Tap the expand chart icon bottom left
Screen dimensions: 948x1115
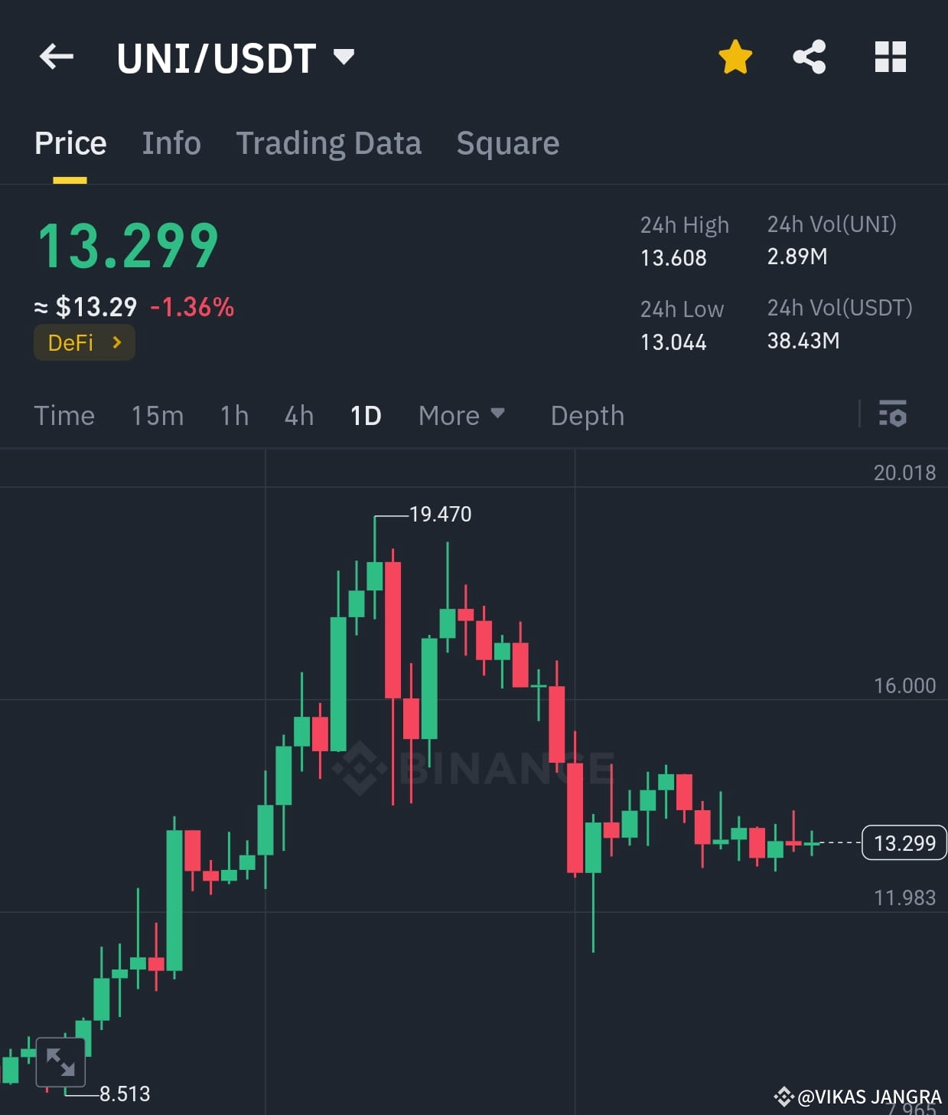61,1062
